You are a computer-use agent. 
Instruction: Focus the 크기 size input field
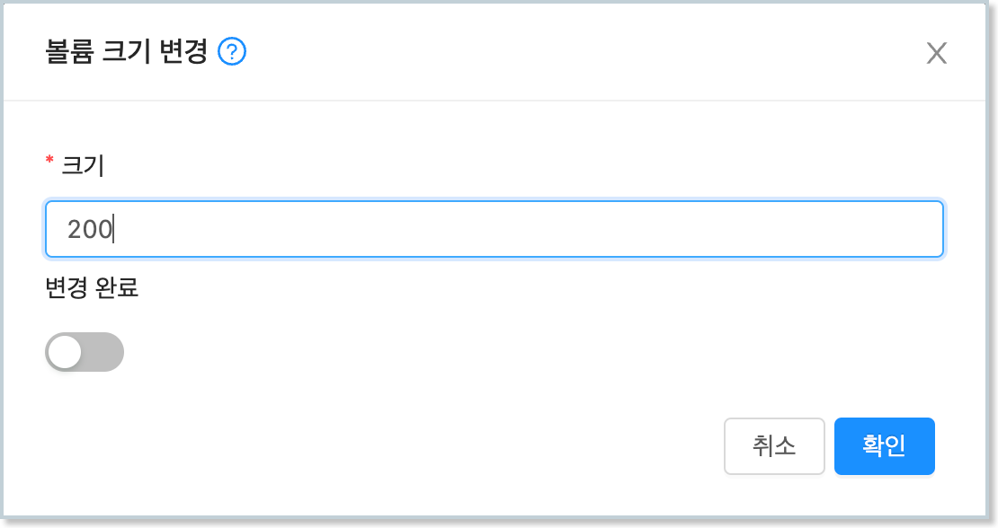(x=495, y=229)
